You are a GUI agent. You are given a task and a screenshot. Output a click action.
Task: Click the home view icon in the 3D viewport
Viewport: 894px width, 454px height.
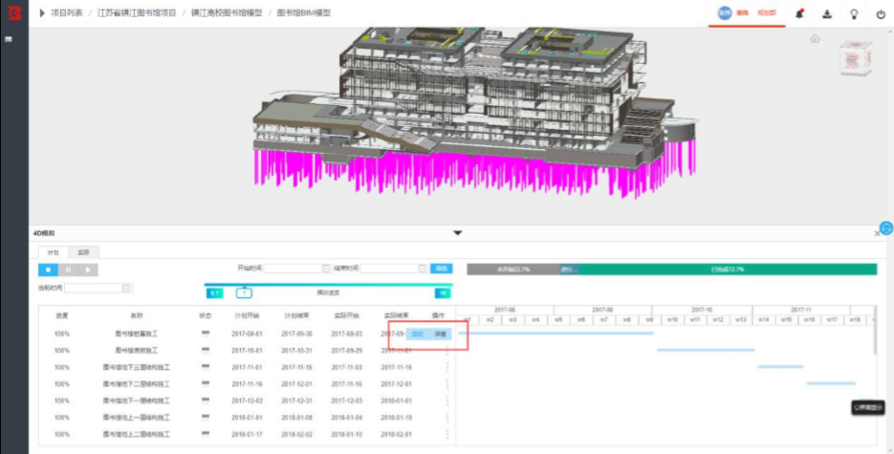[815, 39]
